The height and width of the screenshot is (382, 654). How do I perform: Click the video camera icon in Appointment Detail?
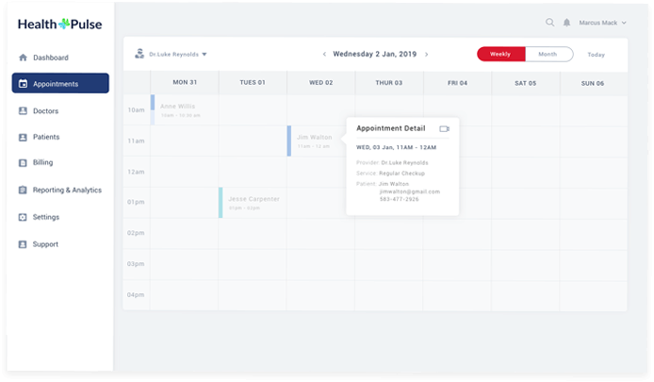coord(444,128)
